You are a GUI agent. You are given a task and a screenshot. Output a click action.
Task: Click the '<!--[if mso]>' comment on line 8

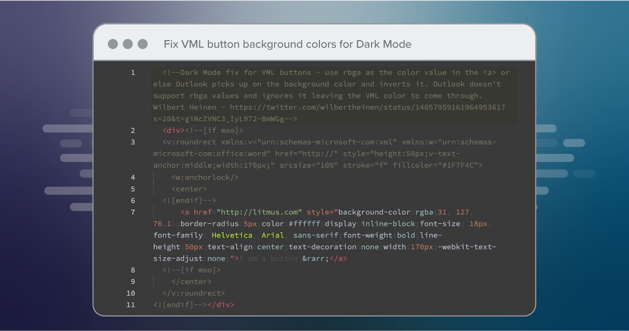pos(191,270)
